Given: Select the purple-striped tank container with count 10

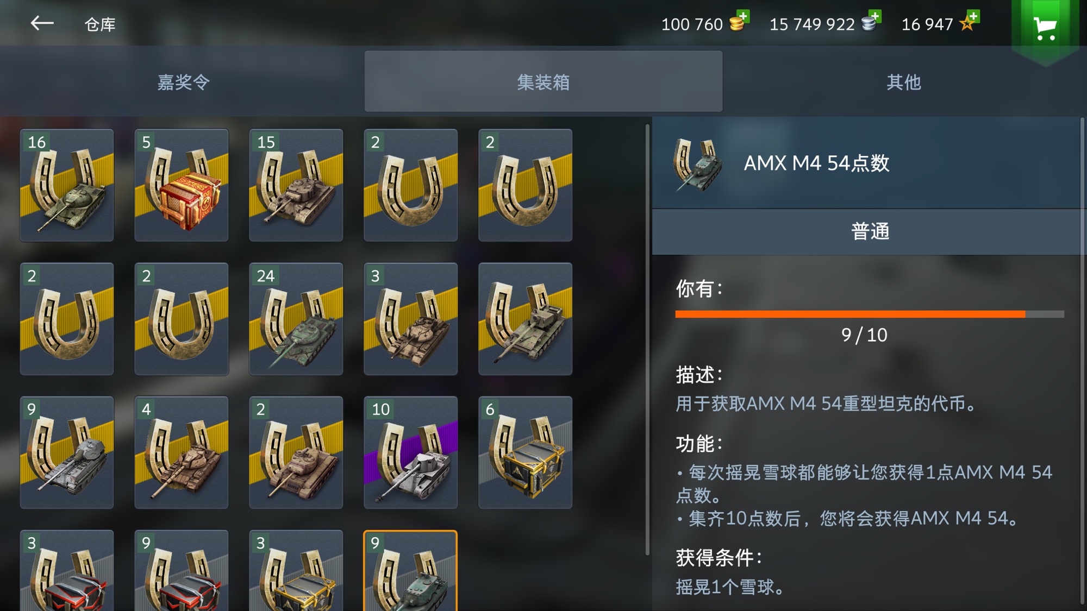Looking at the screenshot, I should click(411, 452).
